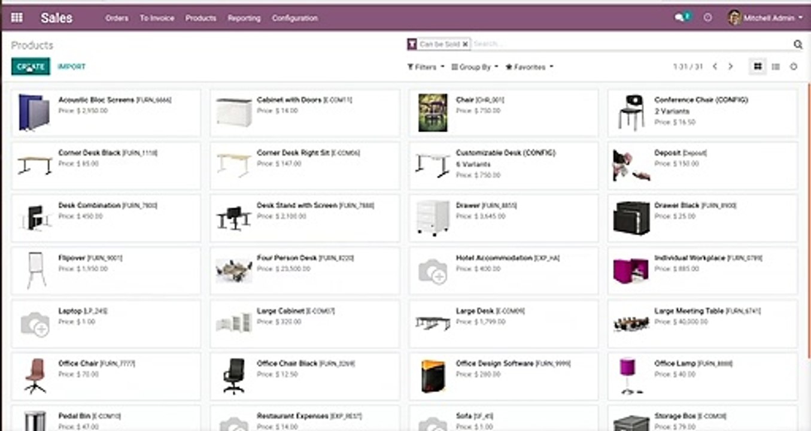Click the search magnifier icon

pyautogui.click(x=798, y=44)
